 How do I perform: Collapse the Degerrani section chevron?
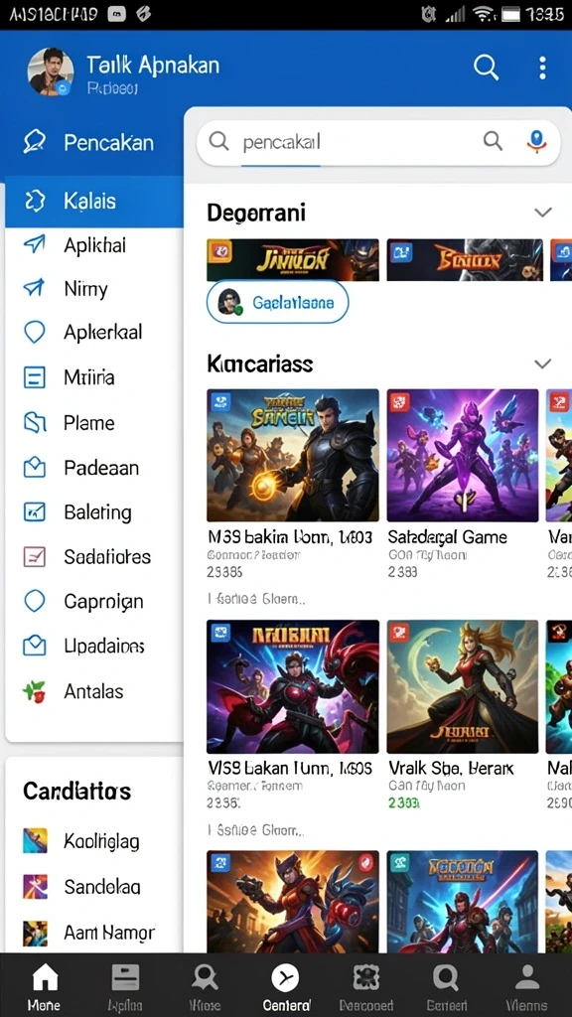[x=542, y=213]
